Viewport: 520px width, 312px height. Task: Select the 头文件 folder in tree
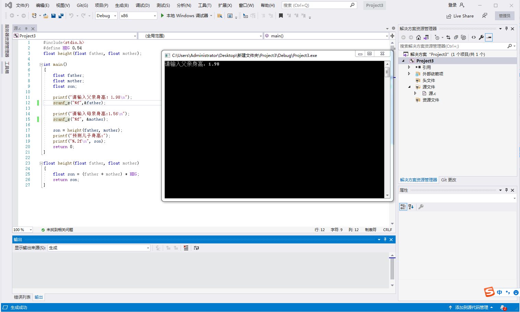click(428, 80)
